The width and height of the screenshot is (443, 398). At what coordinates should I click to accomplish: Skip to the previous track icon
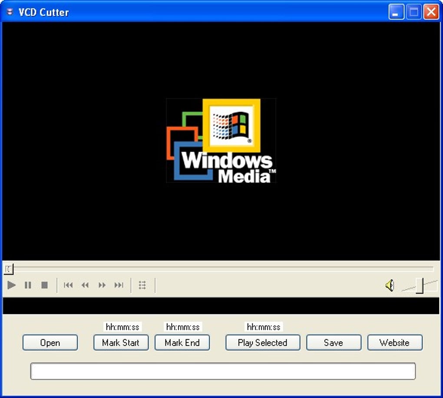click(x=68, y=285)
